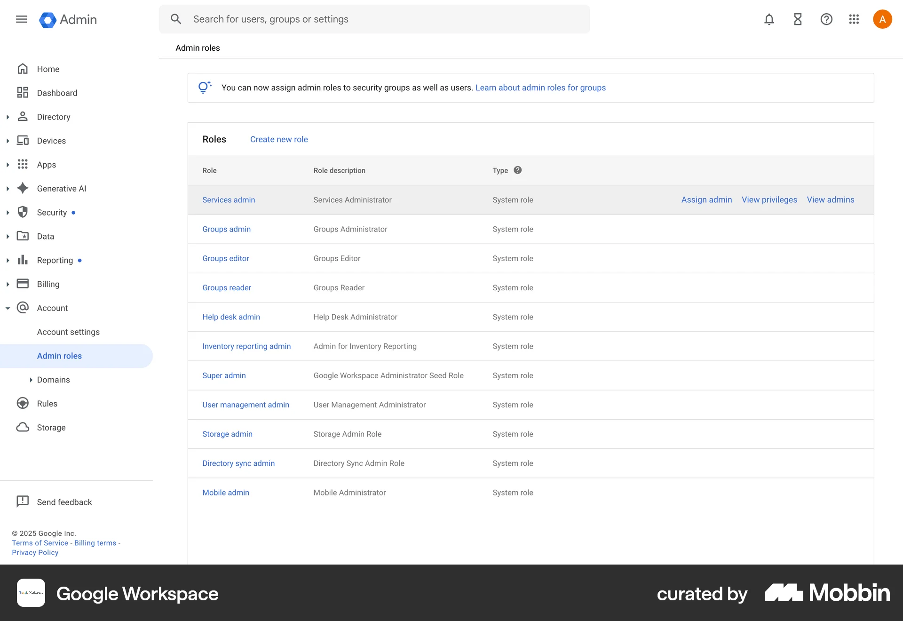Click the pending tasks hourglass icon
This screenshot has width=903, height=621.
coord(797,19)
